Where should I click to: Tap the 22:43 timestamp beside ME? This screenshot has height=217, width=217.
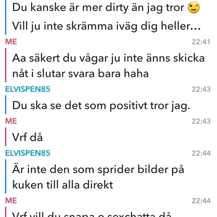(x=201, y=121)
